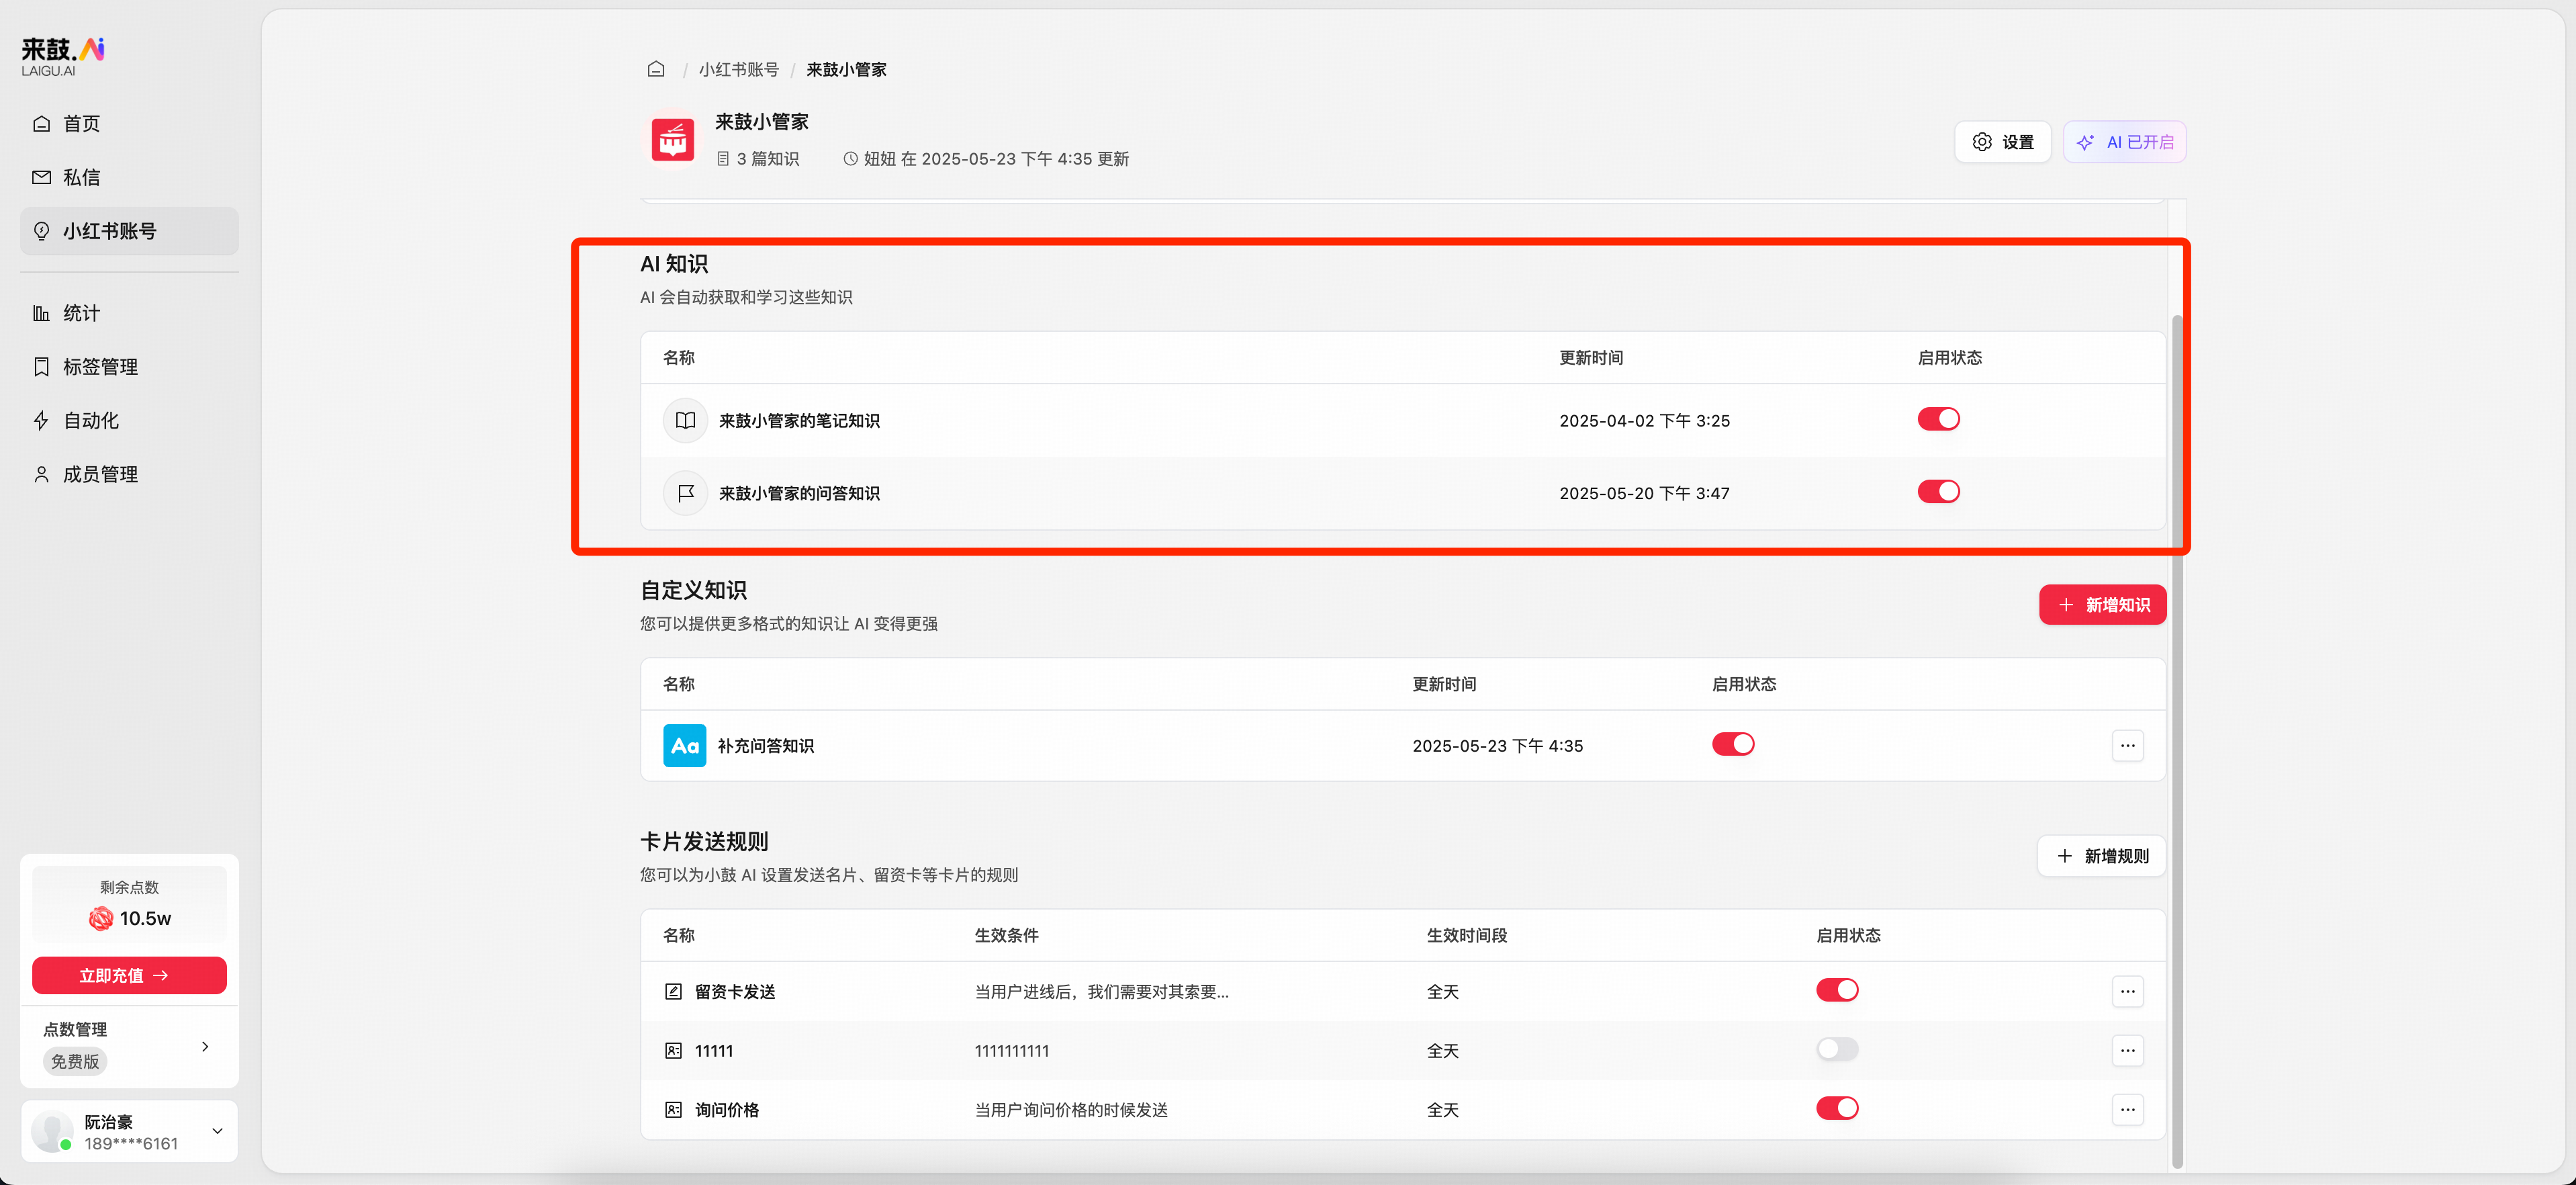Viewport: 2576px width, 1185px height.
Task: Open more options for 留资卡发送 rule
Action: 2127,991
